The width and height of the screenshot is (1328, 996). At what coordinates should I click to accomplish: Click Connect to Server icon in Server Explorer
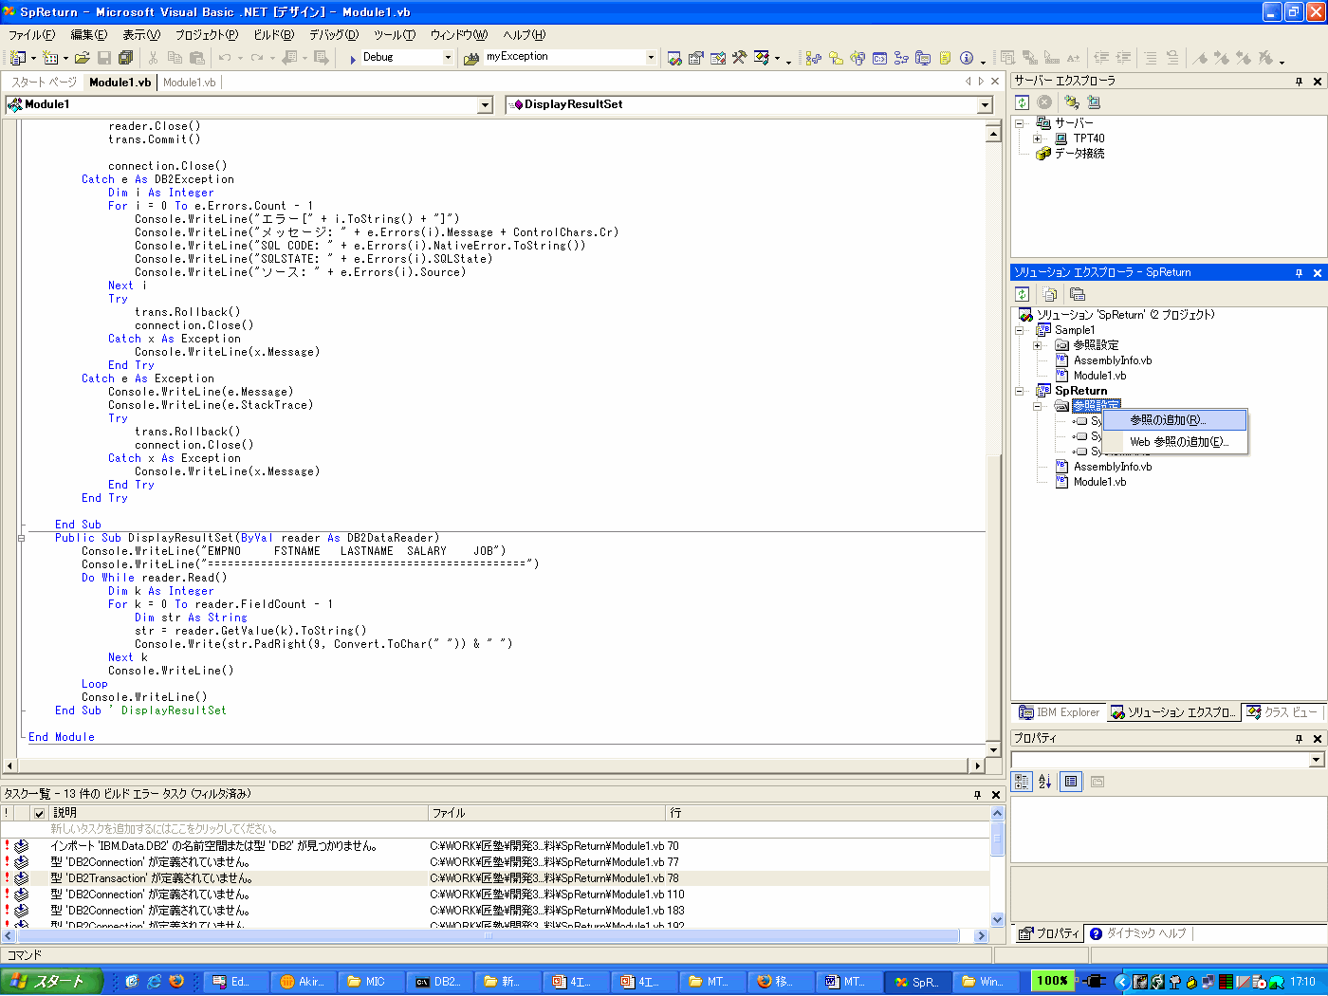point(1094,102)
